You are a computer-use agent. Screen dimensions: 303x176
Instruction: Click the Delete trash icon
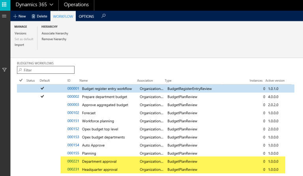pos(34,16)
